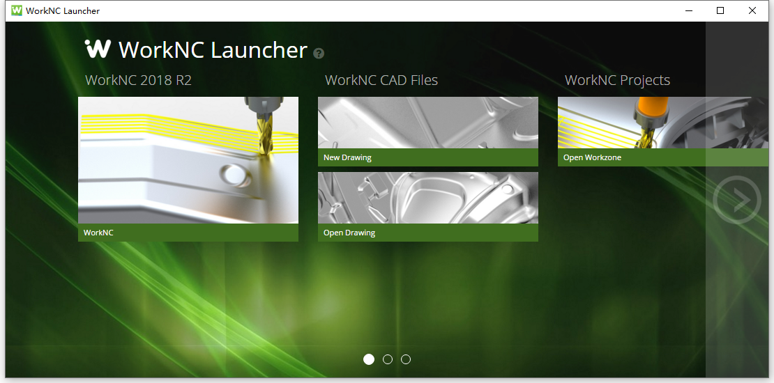
Task: Click the WorkNC logo beside Launcher title
Action: (x=98, y=49)
